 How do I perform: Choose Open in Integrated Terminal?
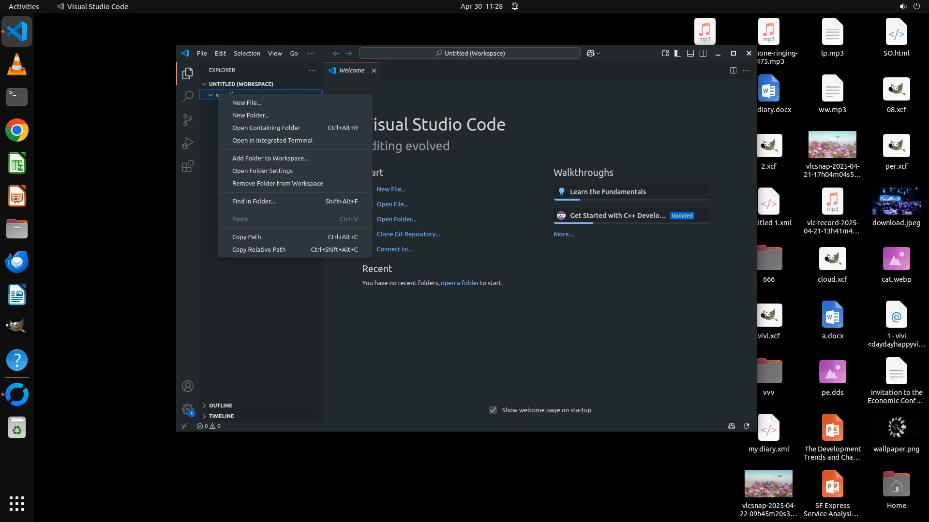[272, 141]
